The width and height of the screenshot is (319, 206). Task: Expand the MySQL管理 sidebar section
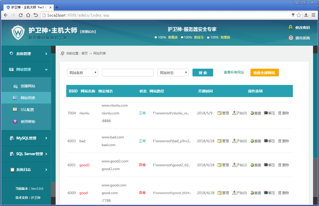26,138
